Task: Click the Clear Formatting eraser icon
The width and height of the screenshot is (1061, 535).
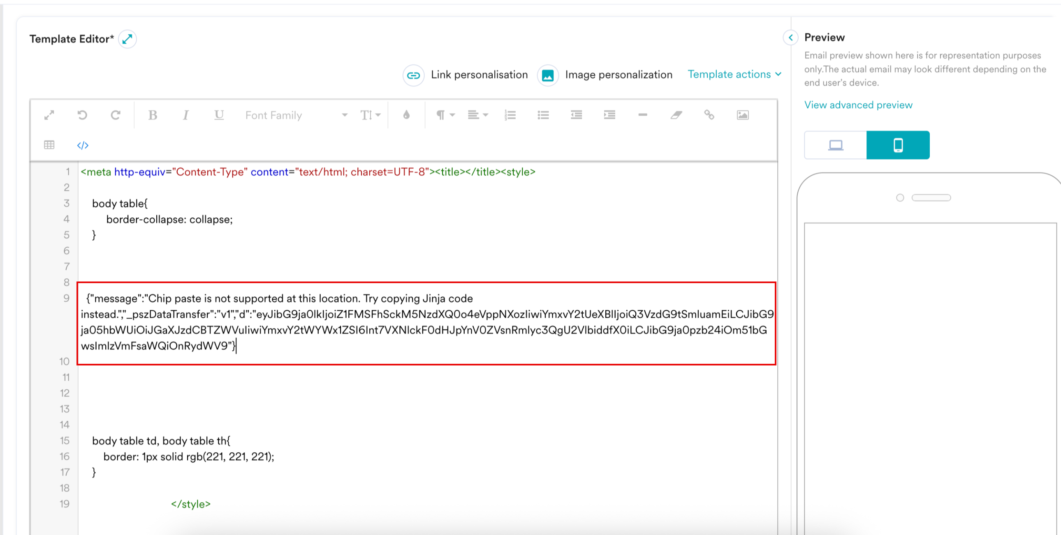Action: (676, 115)
